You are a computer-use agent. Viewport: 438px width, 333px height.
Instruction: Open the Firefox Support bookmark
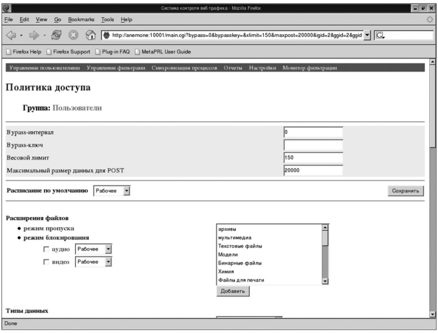(68, 52)
